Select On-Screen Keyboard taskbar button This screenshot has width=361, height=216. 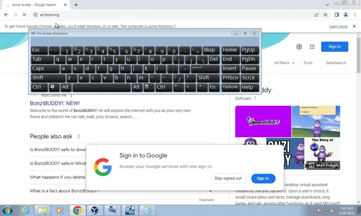pyautogui.click(x=112, y=210)
